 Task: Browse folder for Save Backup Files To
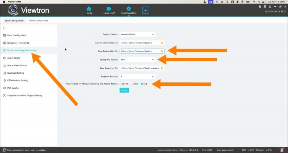[162, 51]
